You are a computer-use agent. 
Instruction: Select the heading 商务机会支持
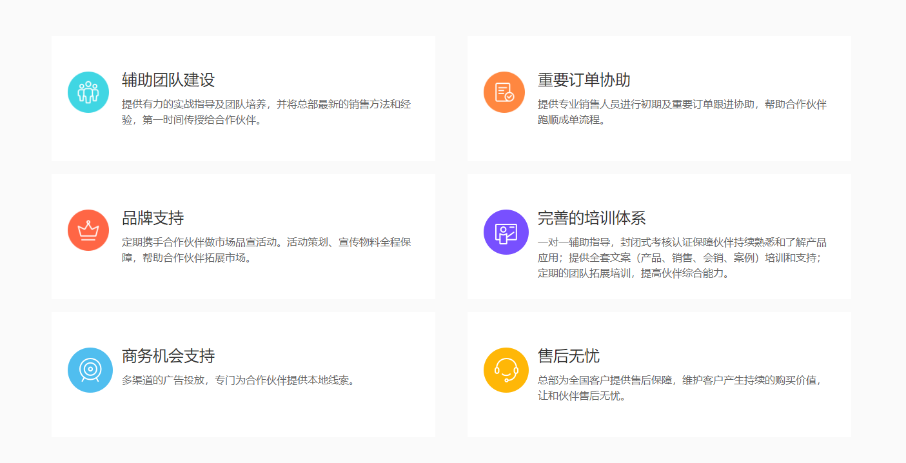tap(168, 356)
